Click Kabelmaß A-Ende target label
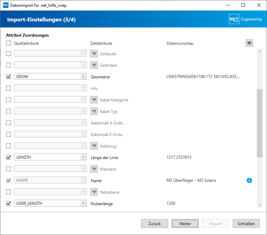The width and height of the screenshot is (267, 235). (107, 123)
